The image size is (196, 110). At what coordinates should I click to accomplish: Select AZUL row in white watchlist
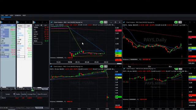tap(24, 29)
